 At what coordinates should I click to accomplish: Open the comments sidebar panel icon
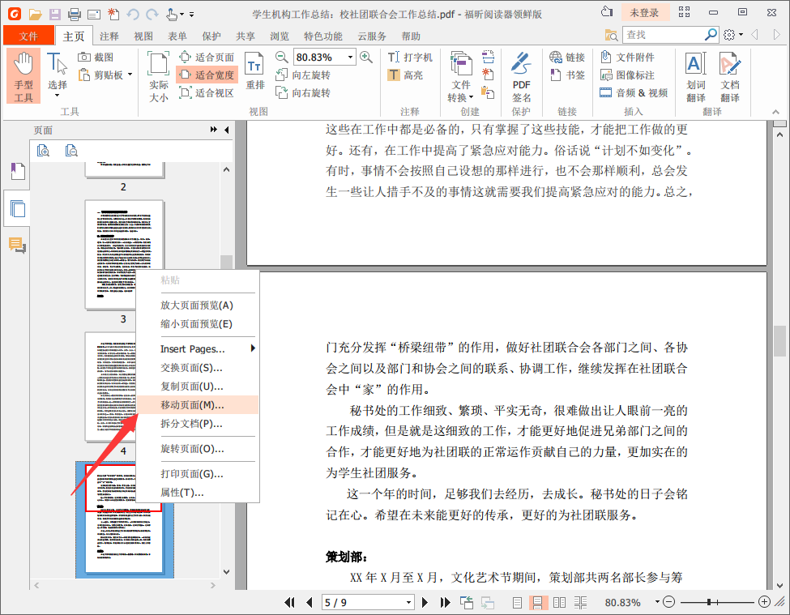click(17, 245)
